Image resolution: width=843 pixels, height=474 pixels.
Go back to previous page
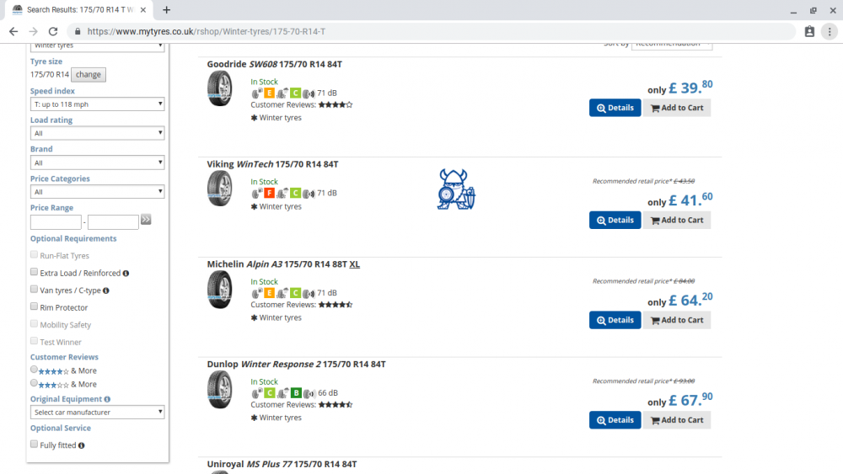pos(13,32)
